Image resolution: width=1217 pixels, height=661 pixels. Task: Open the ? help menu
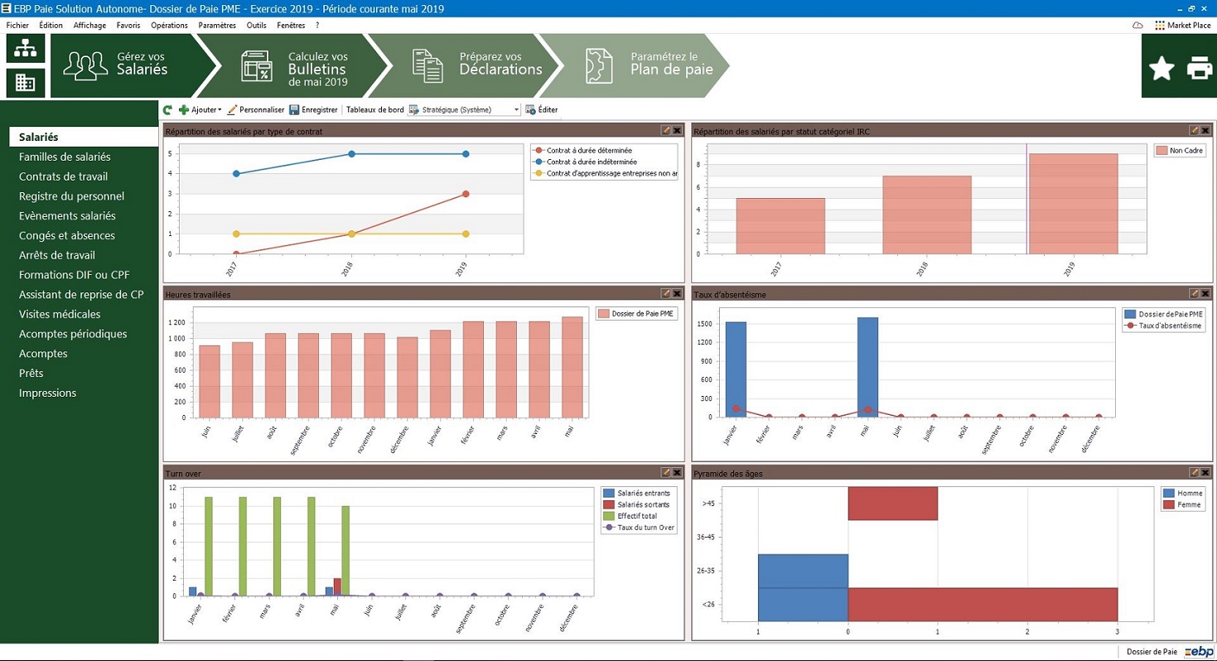tap(317, 26)
